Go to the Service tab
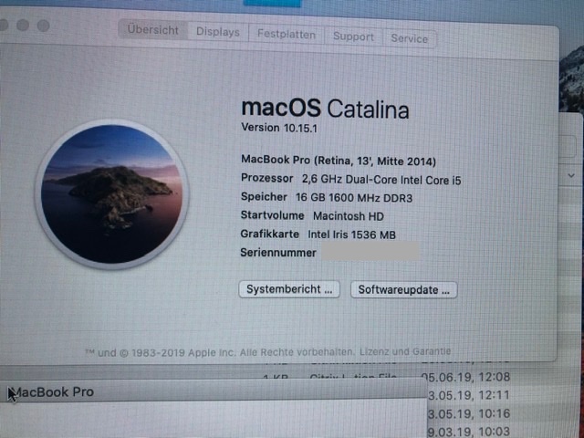Image resolution: width=584 pixels, height=438 pixels. 410,38
